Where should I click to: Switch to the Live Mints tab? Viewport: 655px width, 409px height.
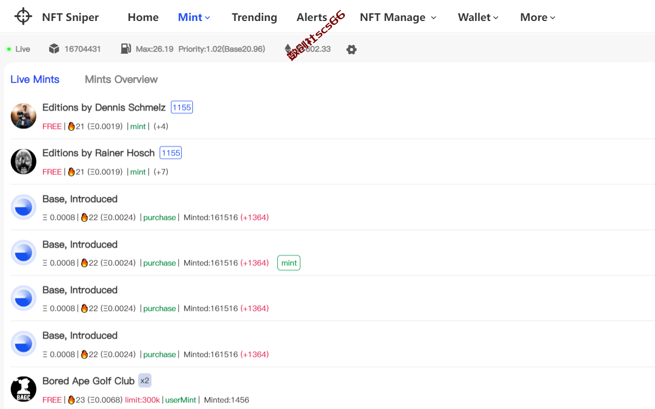[35, 79]
